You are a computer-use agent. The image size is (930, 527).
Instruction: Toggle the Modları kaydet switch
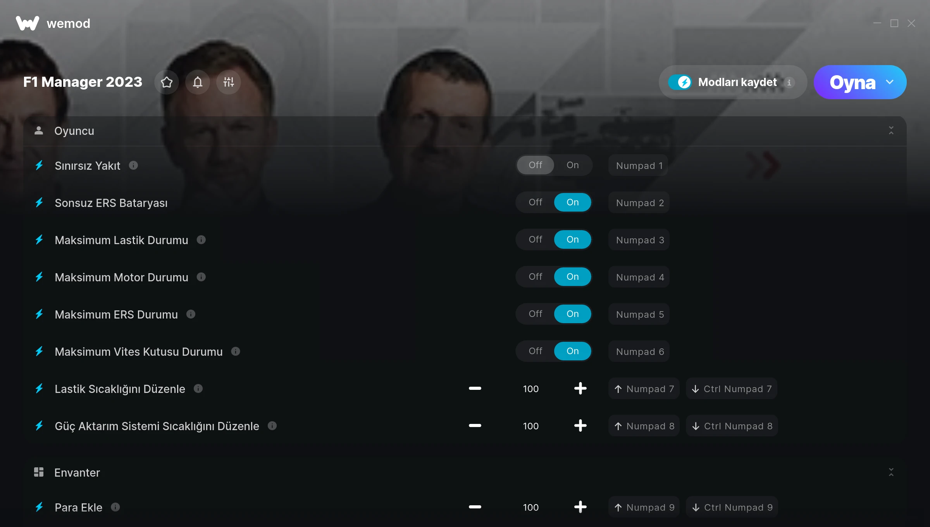pos(680,82)
